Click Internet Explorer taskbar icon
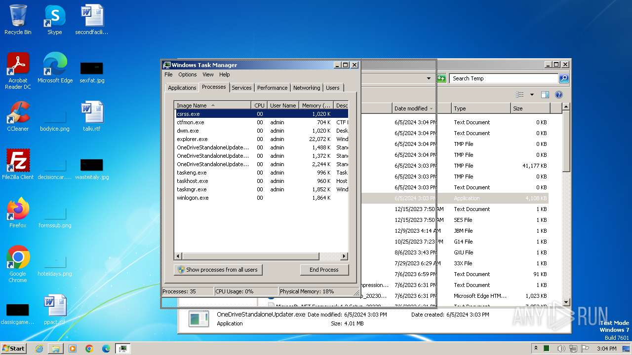Image resolution: width=632 pixels, height=355 pixels. [39, 349]
